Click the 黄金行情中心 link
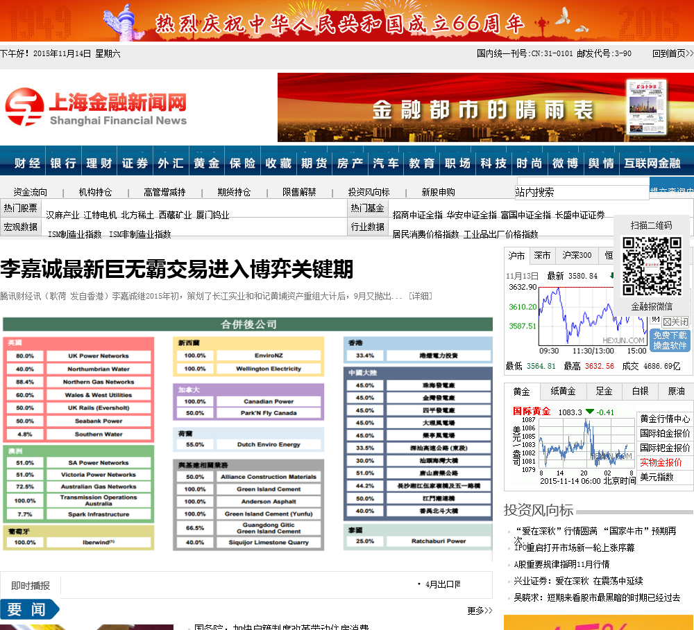Viewport: 694px width, 630px height. click(x=665, y=418)
